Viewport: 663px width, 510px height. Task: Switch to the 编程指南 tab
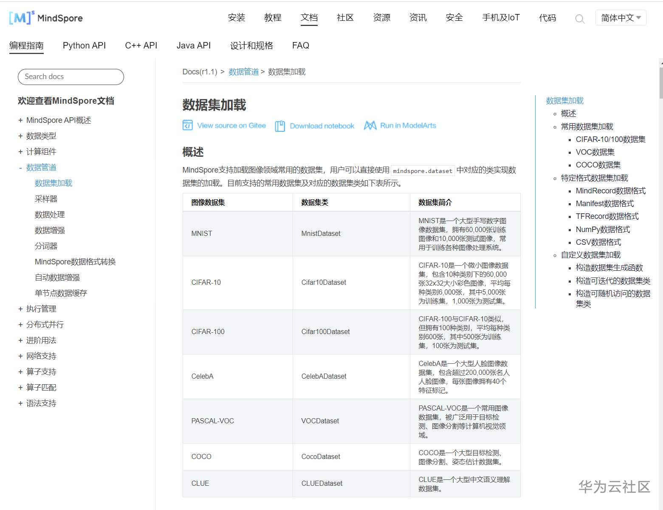tap(26, 45)
